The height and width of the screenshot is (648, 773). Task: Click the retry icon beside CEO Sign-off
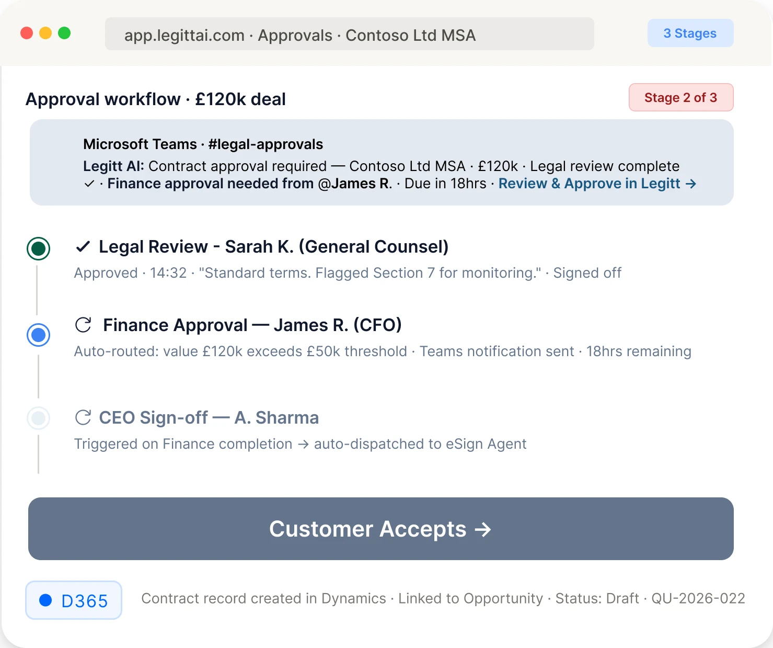[x=84, y=417]
